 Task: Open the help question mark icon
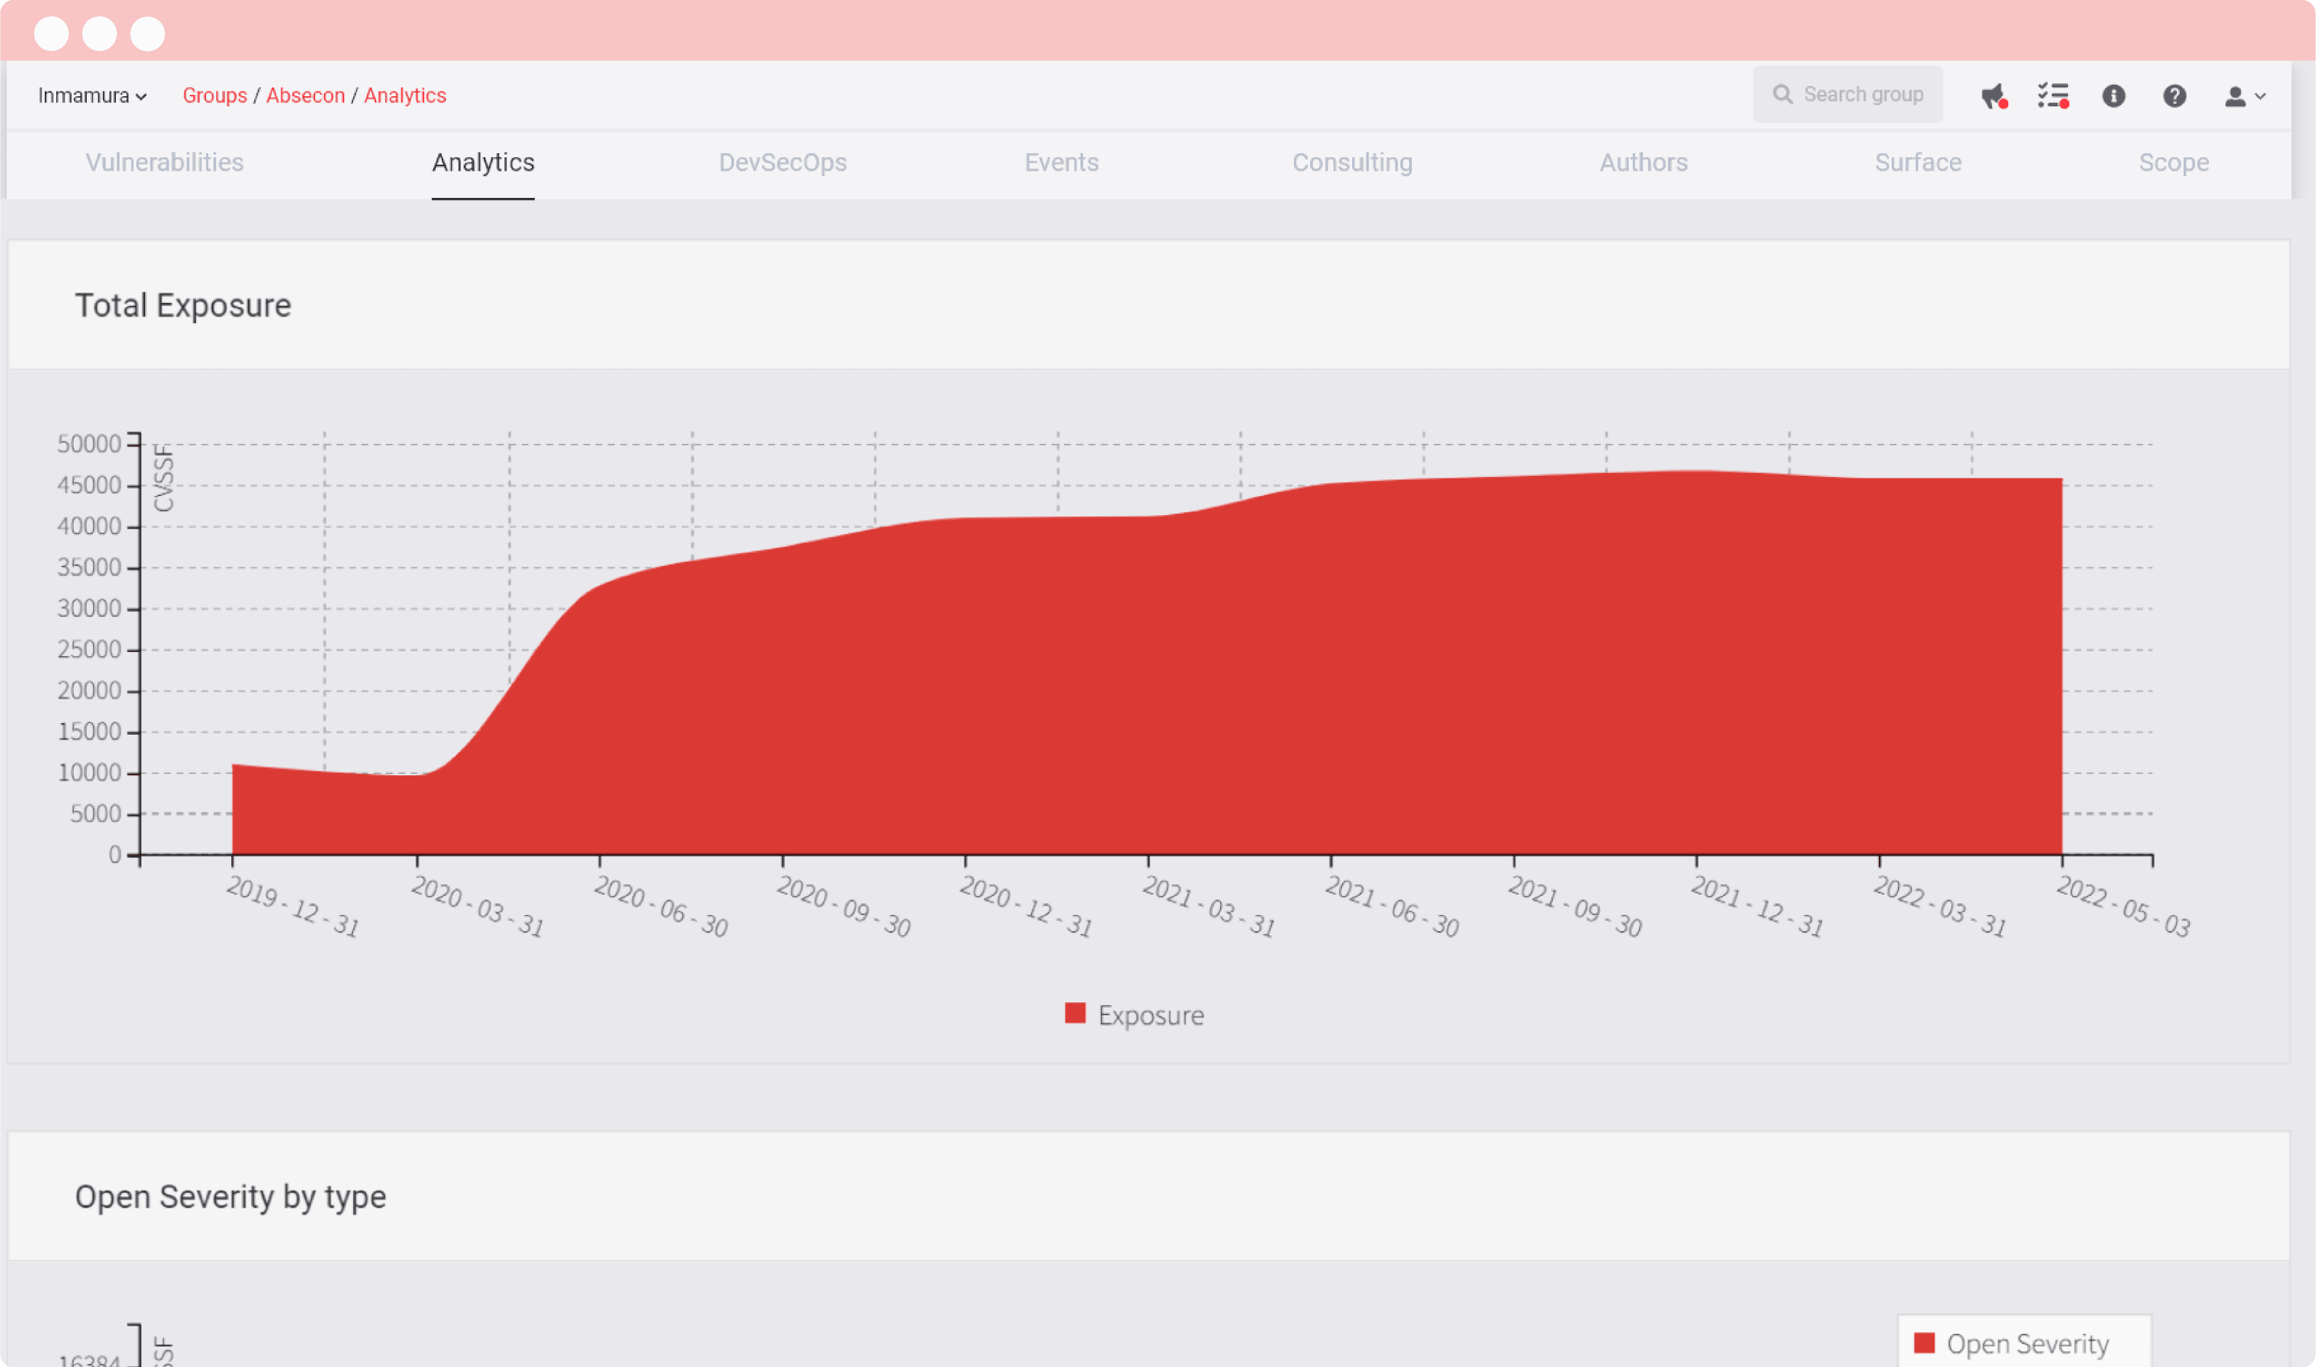pyautogui.click(x=2174, y=96)
